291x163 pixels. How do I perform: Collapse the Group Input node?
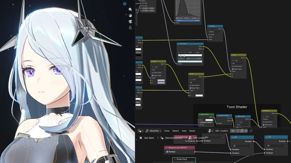point(175,159)
